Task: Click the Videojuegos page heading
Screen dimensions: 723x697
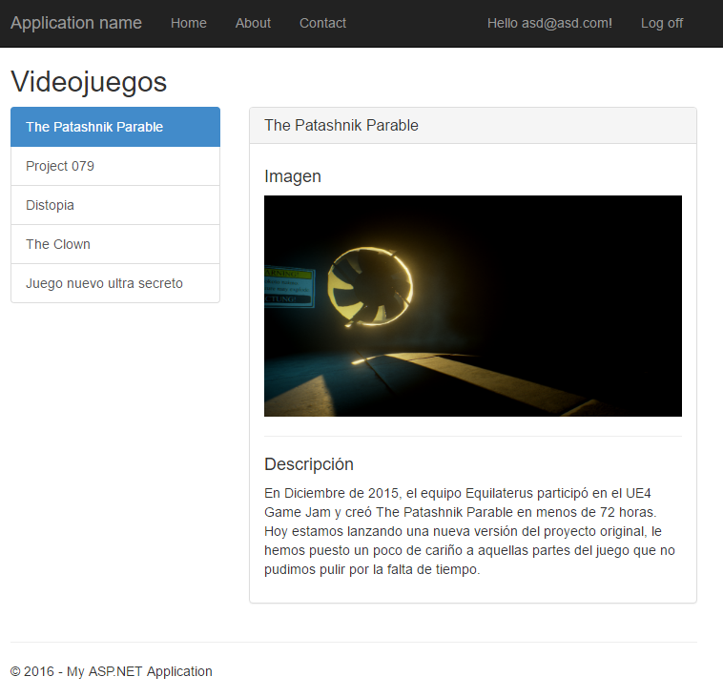Action: [89, 82]
